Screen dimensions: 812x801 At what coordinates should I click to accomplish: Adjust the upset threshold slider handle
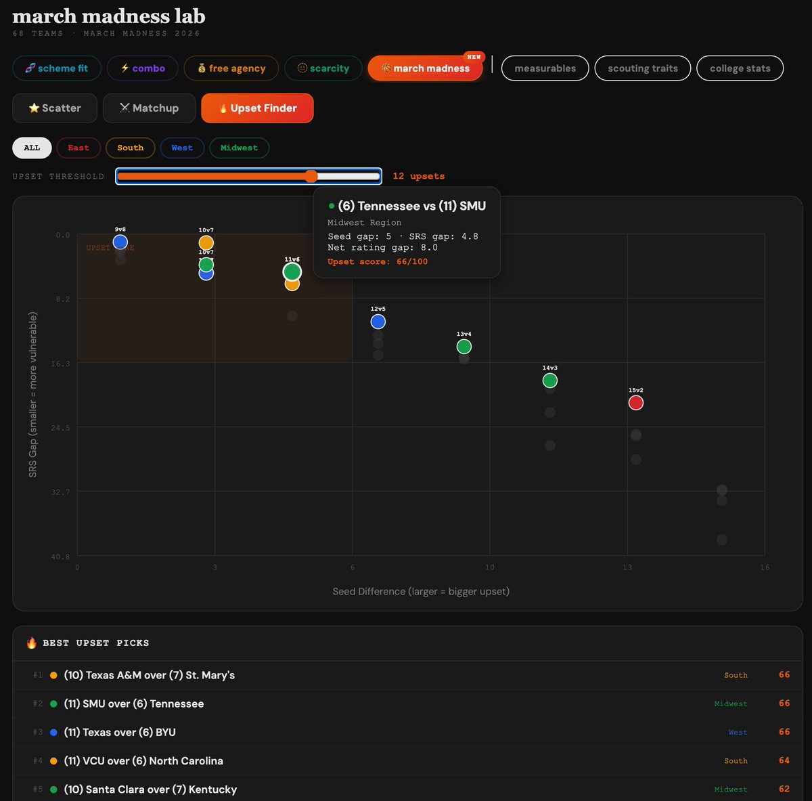tap(311, 176)
